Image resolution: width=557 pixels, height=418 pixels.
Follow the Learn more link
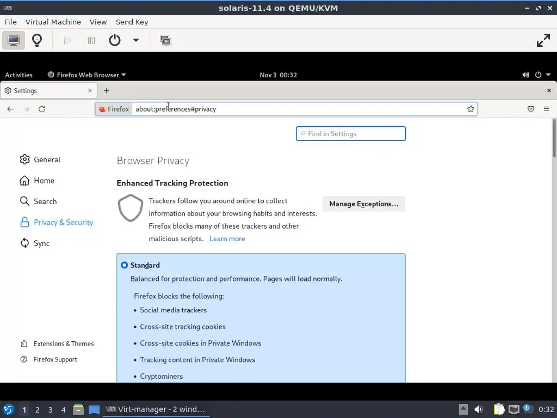point(227,239)
